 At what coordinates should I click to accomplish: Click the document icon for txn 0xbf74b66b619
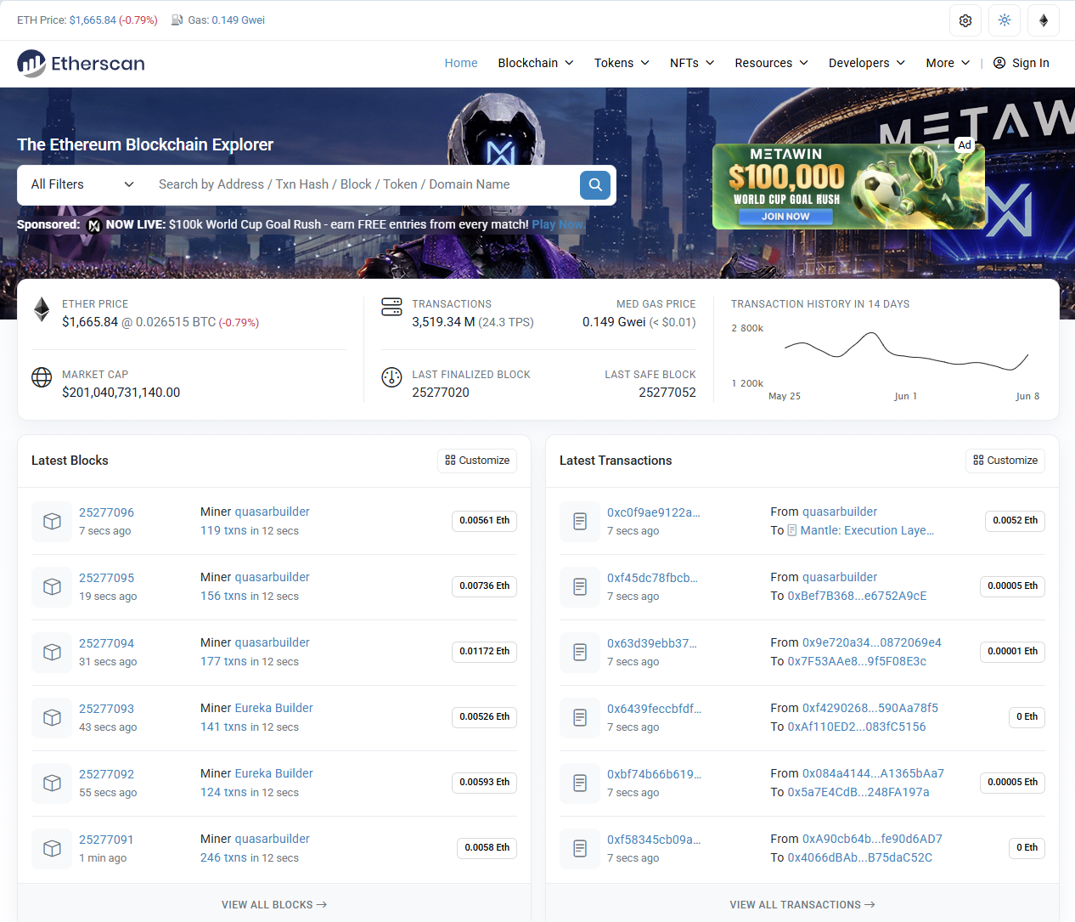point(580,783)
